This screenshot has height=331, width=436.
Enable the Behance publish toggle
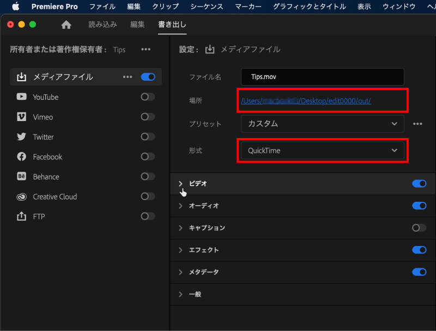148,176
